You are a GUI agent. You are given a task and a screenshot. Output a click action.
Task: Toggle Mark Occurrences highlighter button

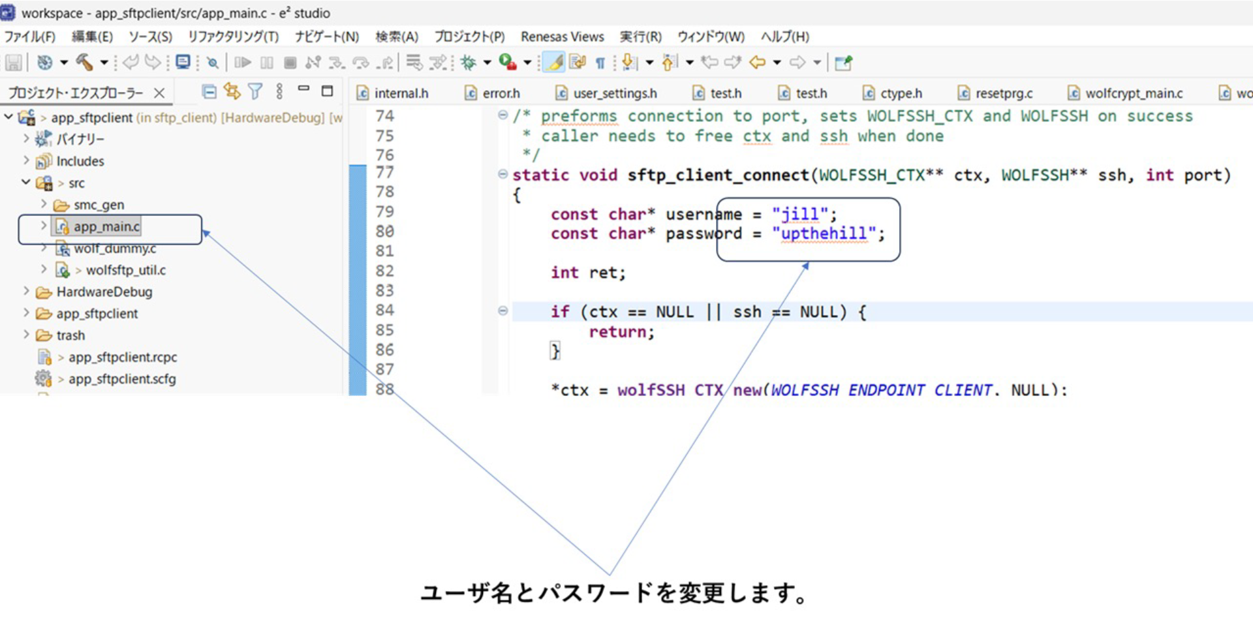pyautogui.click(x=554, y=63)
